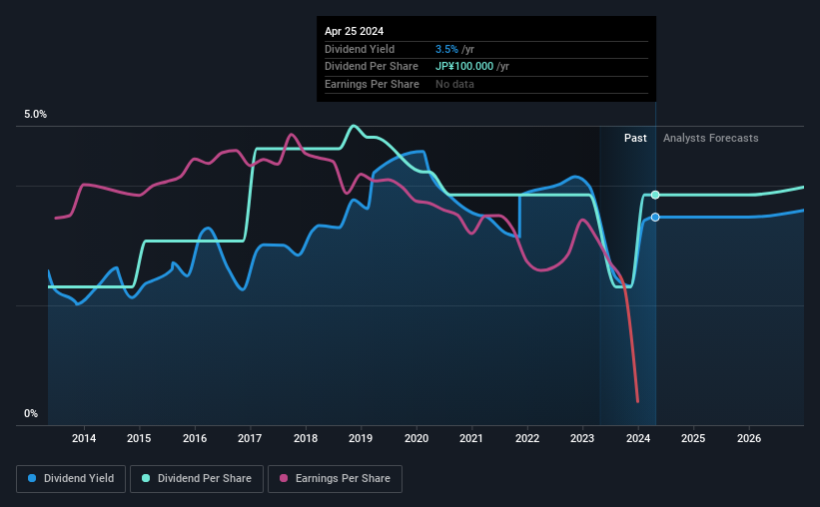Image resolution: width=820 pixels, height=507 pixels.
Task: Click the 5.0% y-axis label
Action: (35, 114)
